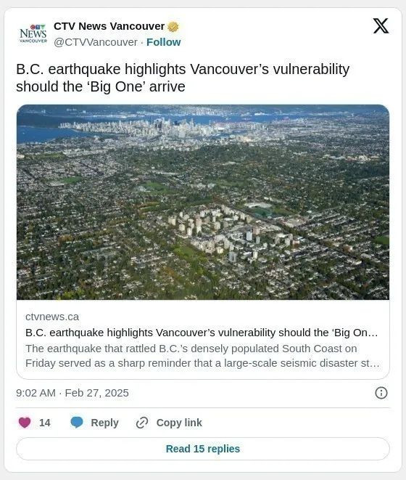This screenshot has height=480, width=406.
Task: Click the @CTVVancouver handle
Action: [96, 42]
